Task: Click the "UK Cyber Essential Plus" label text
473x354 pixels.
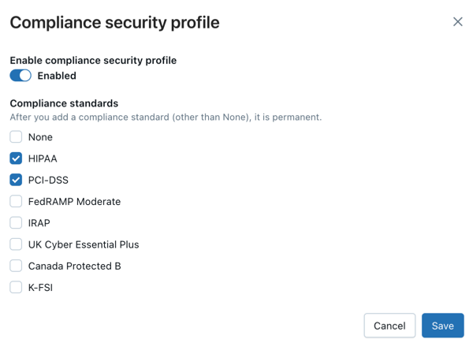Action: coord(84,244)
